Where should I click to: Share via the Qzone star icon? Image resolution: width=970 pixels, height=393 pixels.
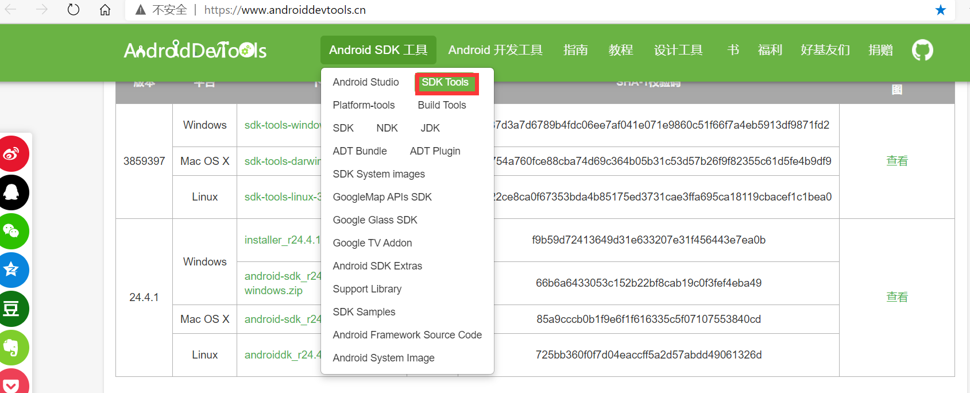[x=11, y=270]
